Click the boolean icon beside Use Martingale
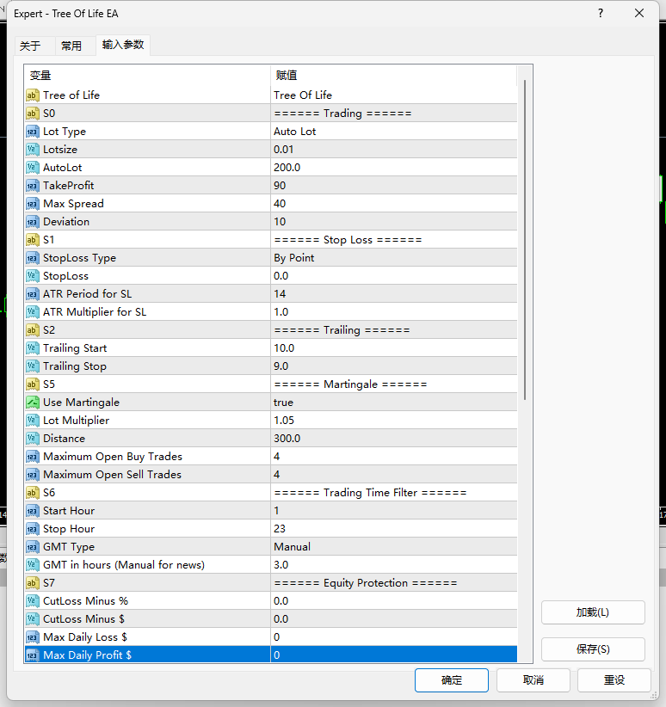The width and height of the screenshot is (666, 707). [x=32, y=402]
